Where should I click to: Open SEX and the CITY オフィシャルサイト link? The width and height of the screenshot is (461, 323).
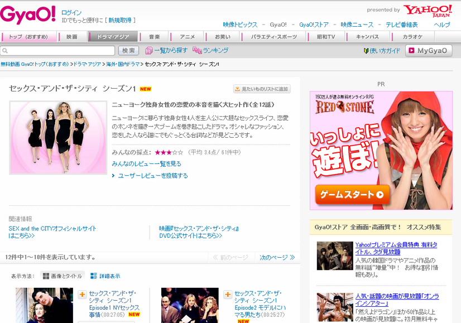point(52,232)
